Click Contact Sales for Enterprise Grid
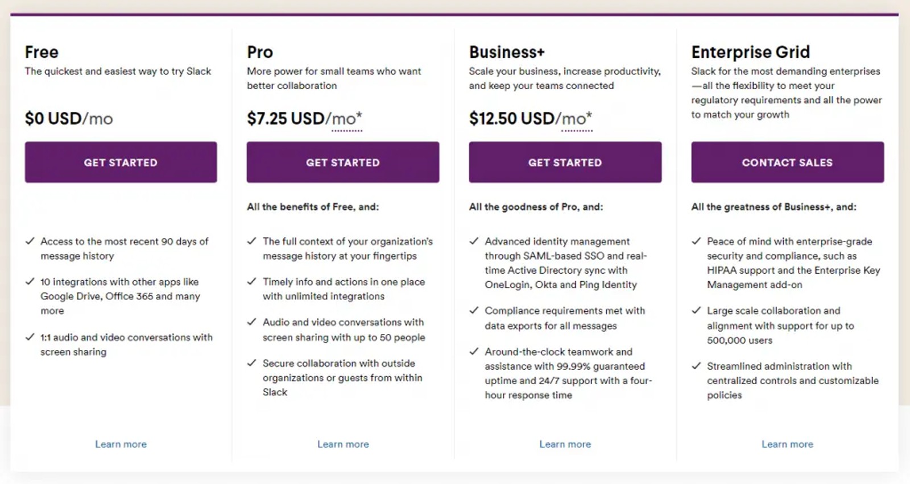This screenshot has width=910, height=484. (788, 162)
